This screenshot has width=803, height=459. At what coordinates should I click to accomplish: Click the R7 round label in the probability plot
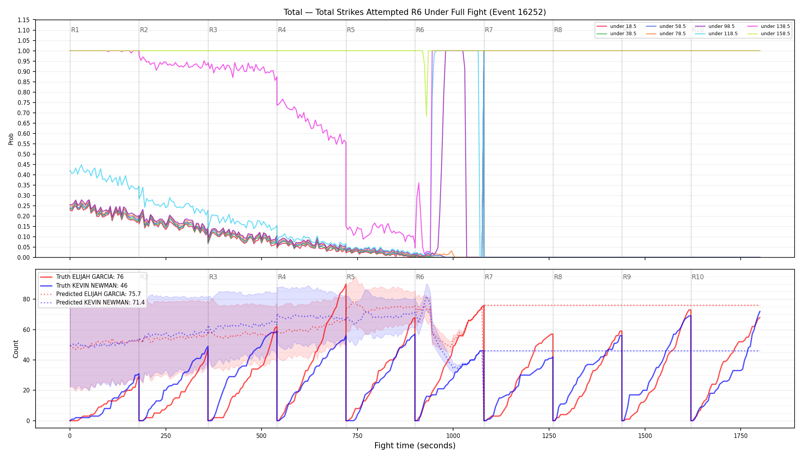(489, 30)
